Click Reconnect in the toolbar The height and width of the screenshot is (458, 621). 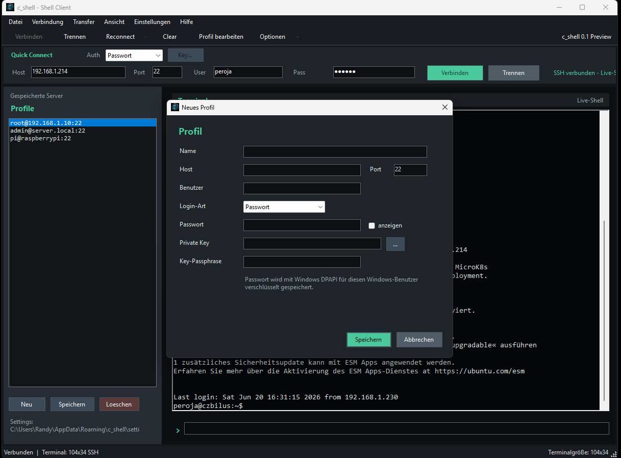coord(120,37)
